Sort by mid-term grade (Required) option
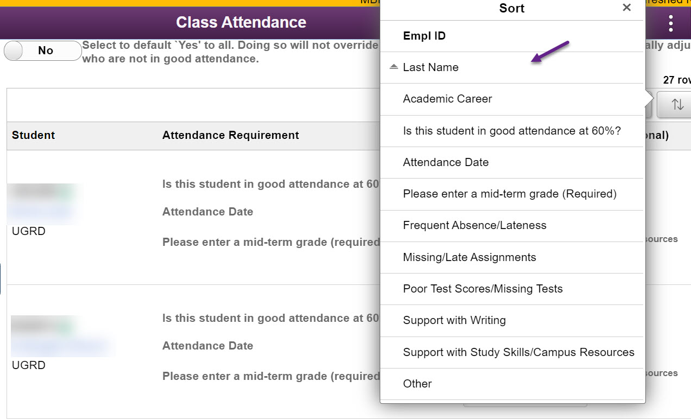This screenshot has width=691, height=419. coord(510,194)
